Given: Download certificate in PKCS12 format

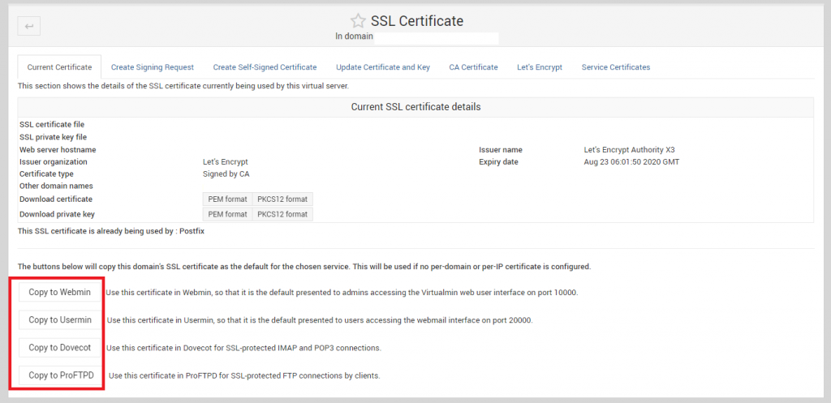Looking at the screenshot, I should pyautogui.click(x=282, y=199).
